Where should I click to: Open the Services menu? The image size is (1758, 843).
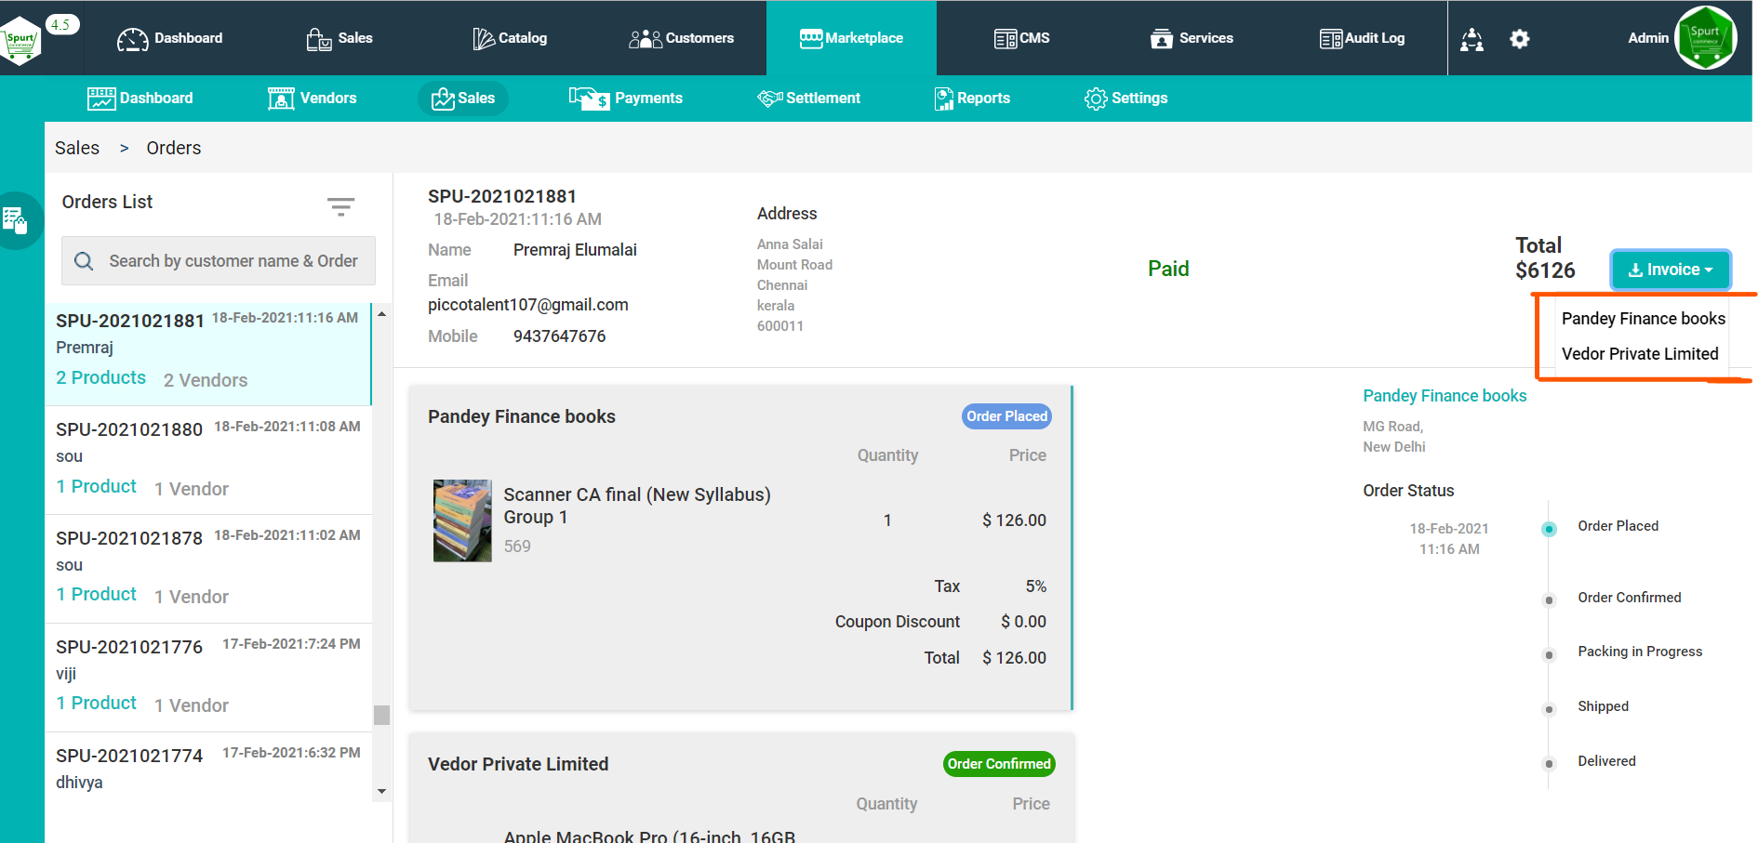click(x=1192, y=38)
